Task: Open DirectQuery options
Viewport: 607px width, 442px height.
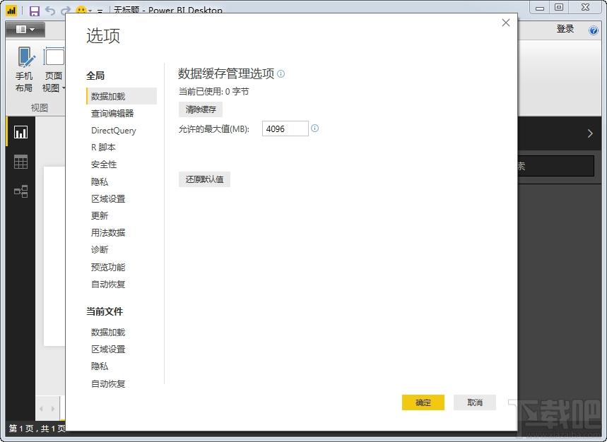Action: pyautogui.click(x=114, y=131)
